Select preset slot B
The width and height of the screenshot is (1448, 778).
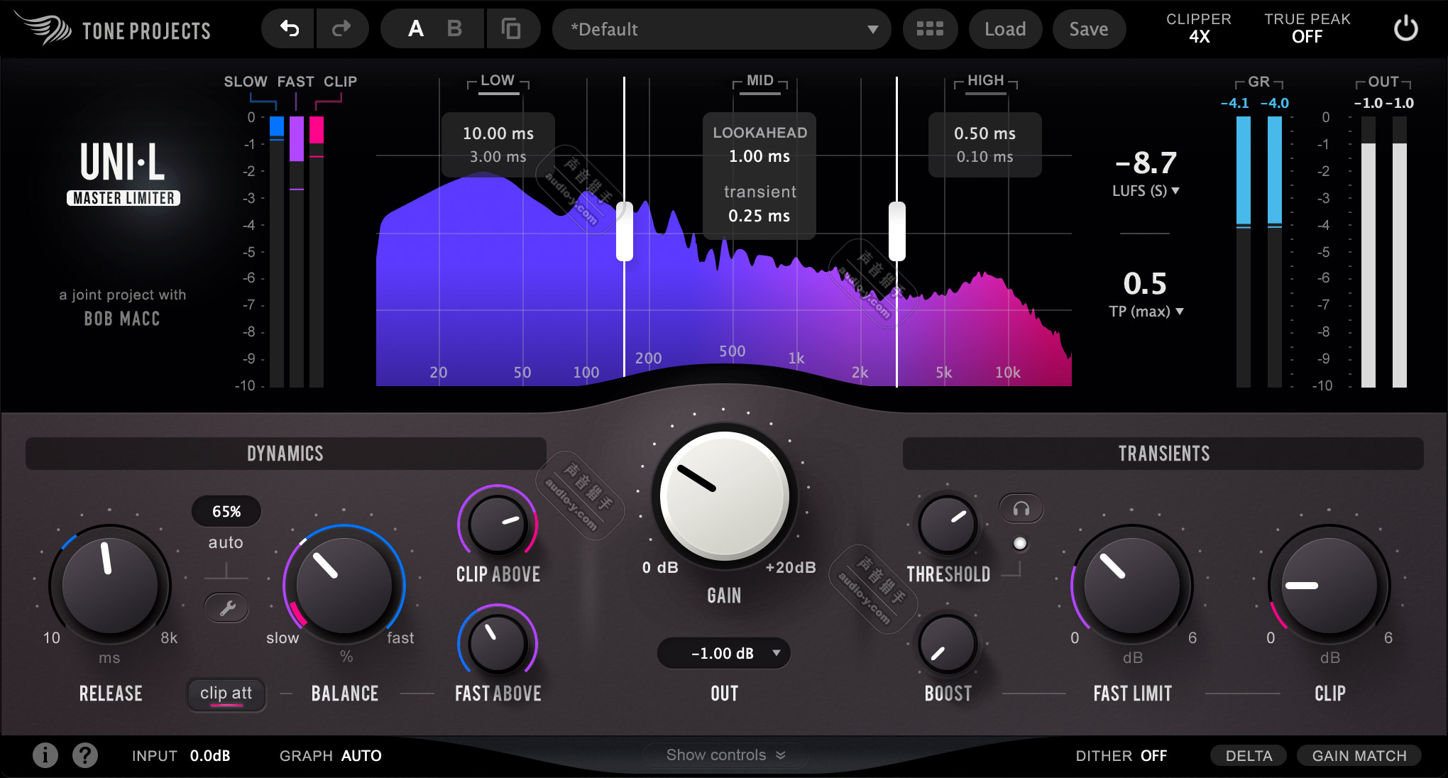pyautogui.click(x=454, y=29)
